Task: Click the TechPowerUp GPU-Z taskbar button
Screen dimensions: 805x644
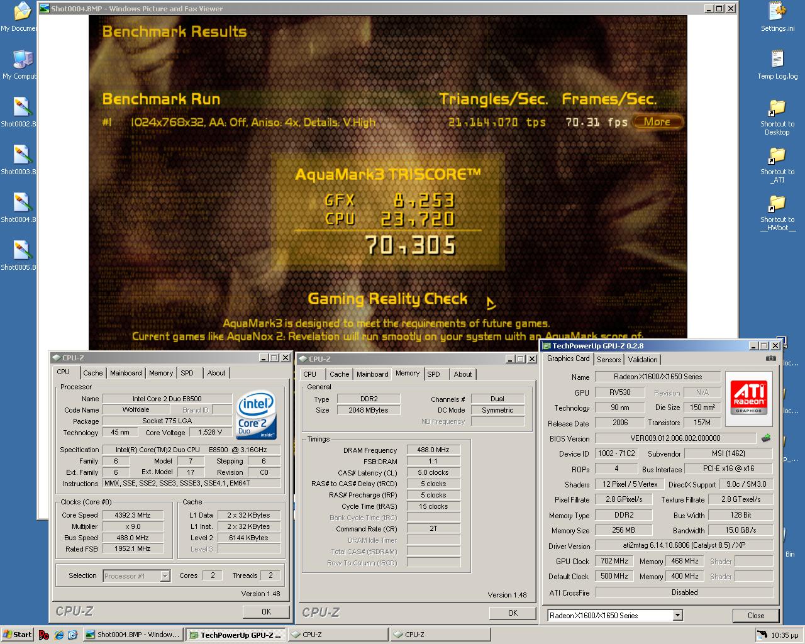Action: coord(236,635)
